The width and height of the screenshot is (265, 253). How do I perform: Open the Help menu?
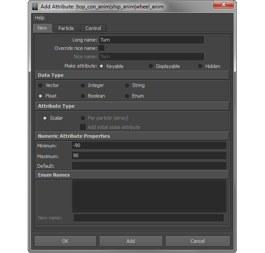click(x=40, y=18)
